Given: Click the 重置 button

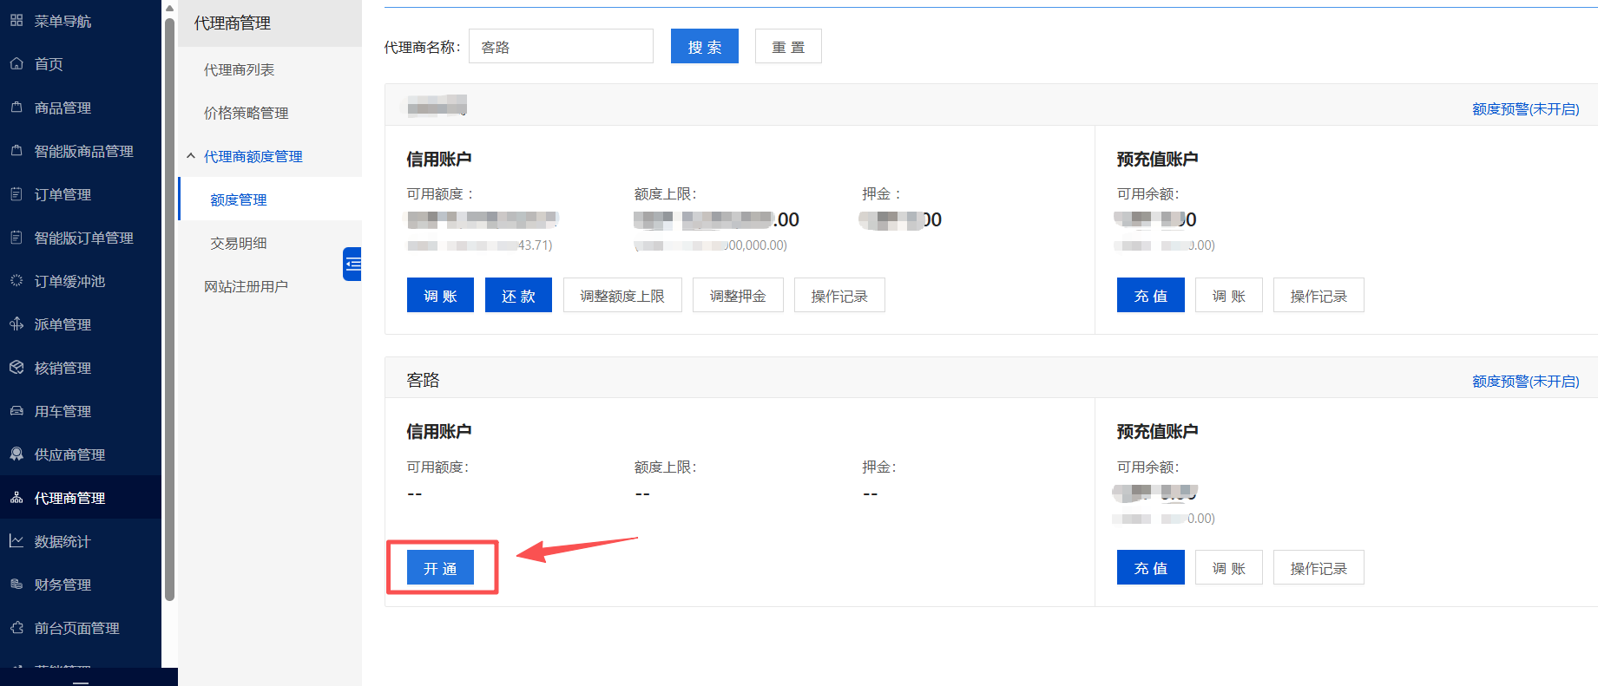Looking at the screenshot, I should [x=788, y=46].
